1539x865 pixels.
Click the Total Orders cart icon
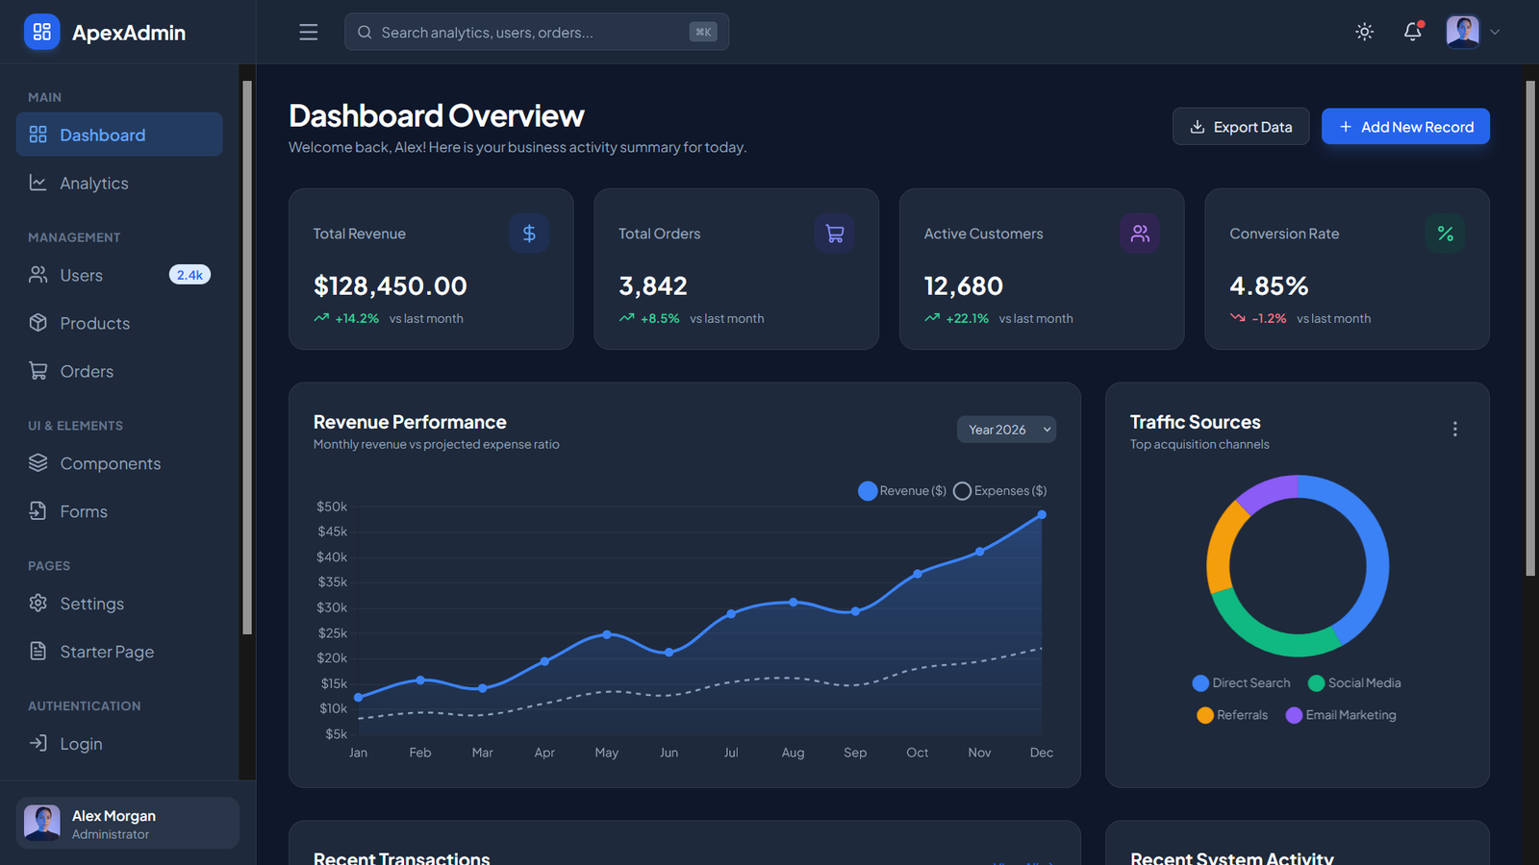click(834, 234)
